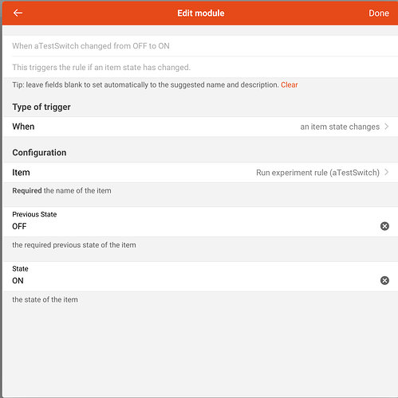Click the Clear link in the tip

coord(290,84)
